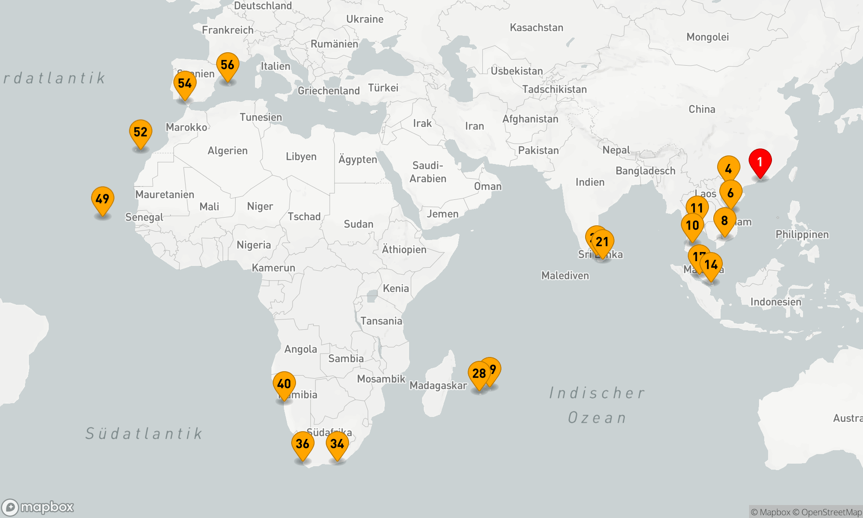863x518 pixels.
Task: Click map marker 14 near Malaysia
Action: click(x=712, y=265)
